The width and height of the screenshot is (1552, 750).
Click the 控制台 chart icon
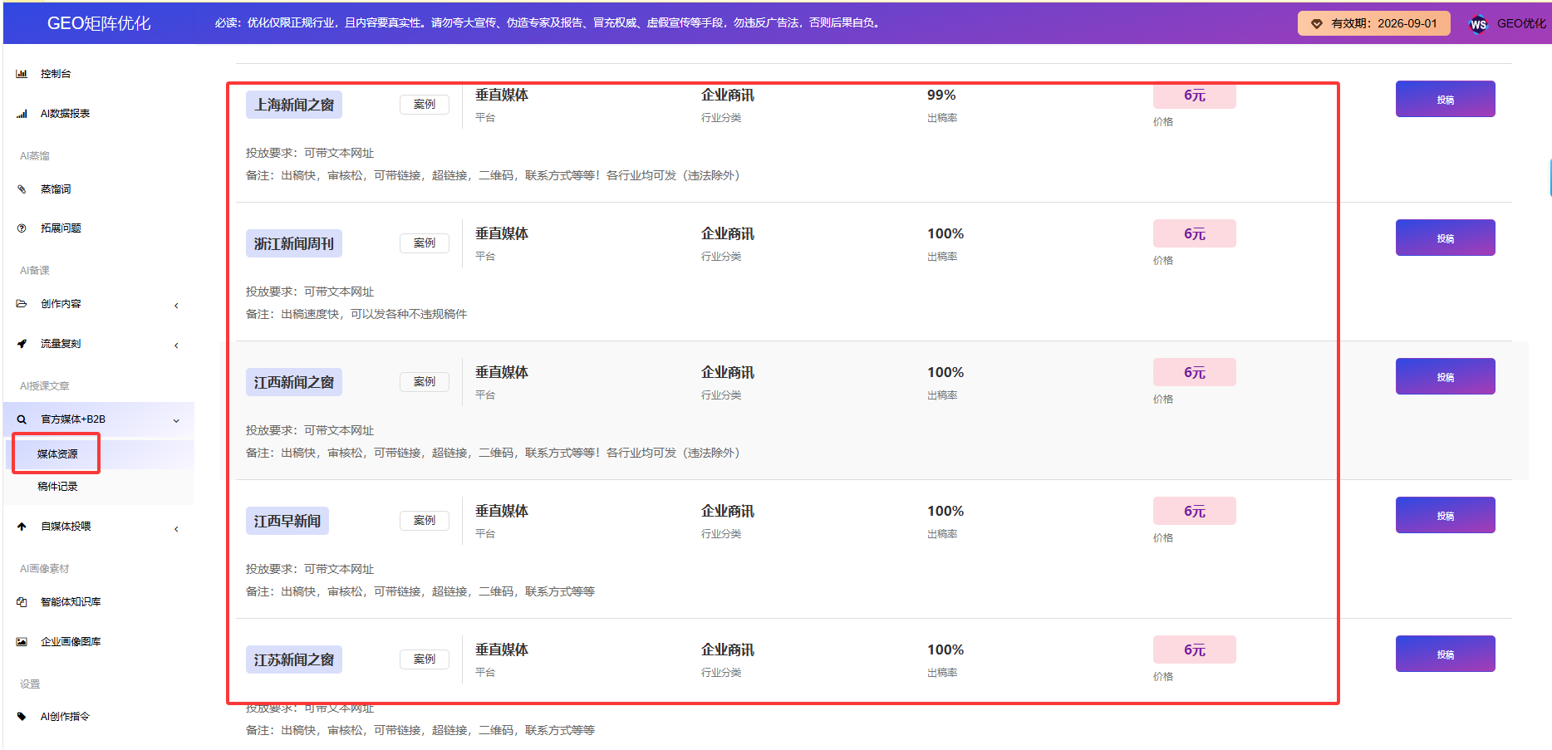point(22,74)
